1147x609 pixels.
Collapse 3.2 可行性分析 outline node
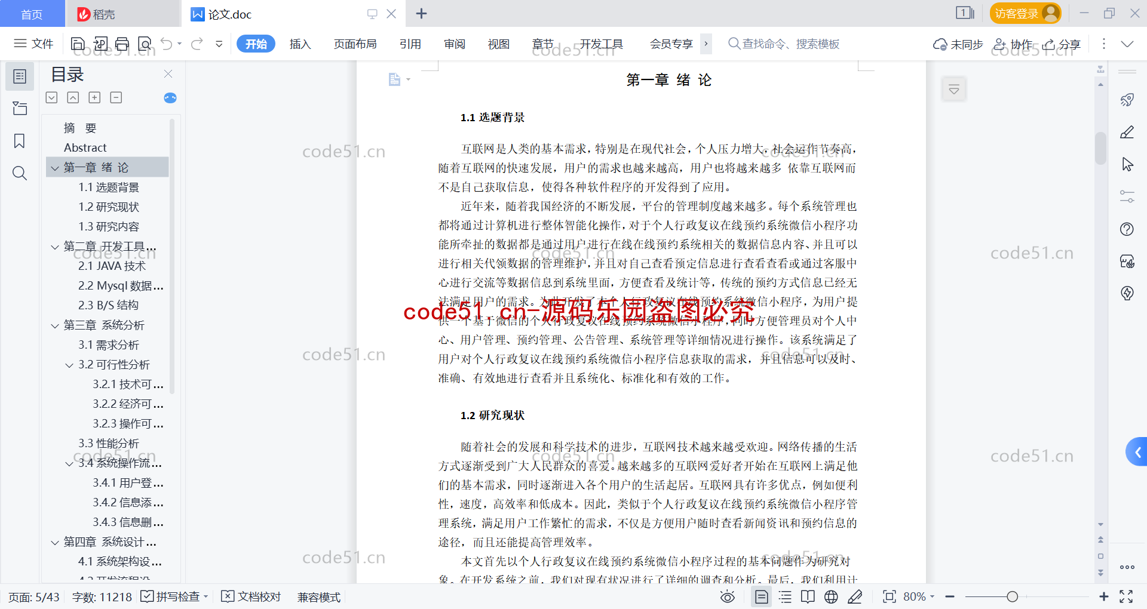tap(69, 365)
